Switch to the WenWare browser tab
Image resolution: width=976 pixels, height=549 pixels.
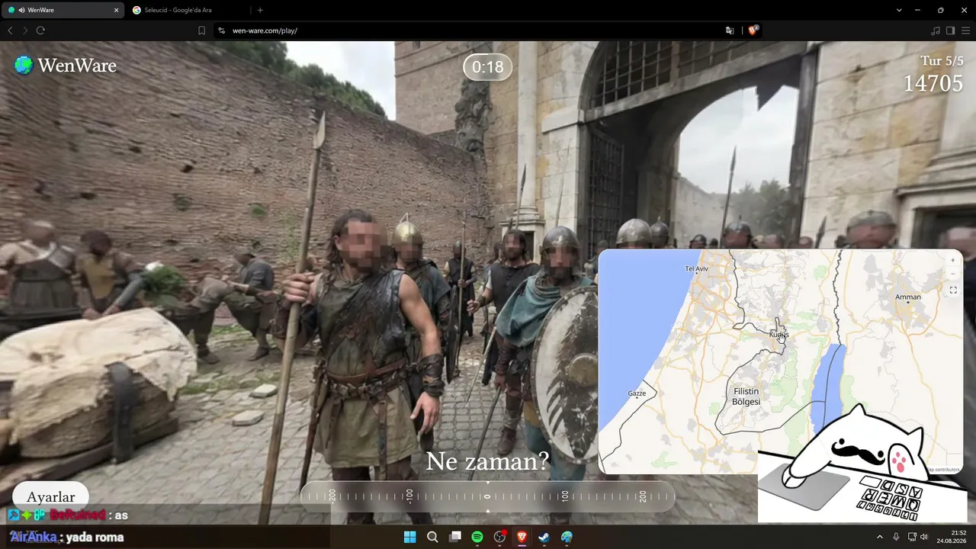[63, 10]
